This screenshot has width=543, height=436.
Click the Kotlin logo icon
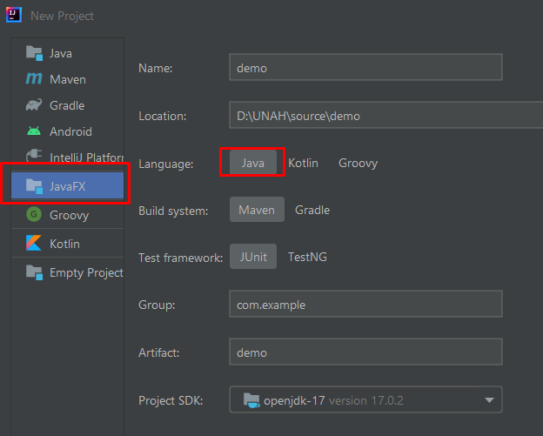pyautogui.click(x=34, y=243)
